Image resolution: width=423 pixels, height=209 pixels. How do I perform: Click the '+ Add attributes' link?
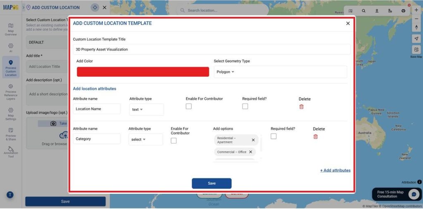tap(335, 171)
